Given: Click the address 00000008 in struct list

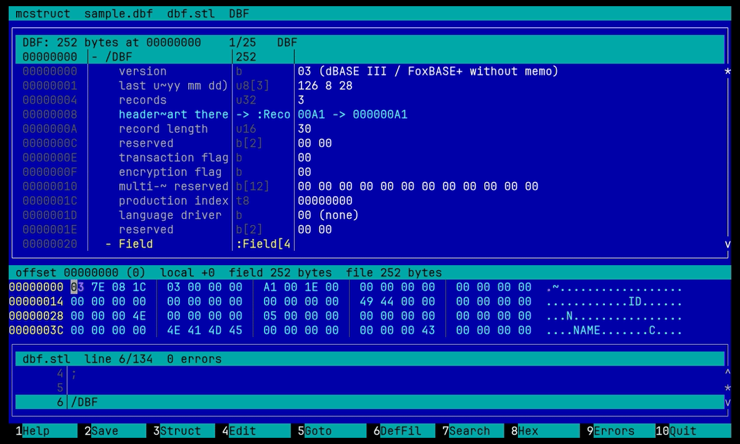Looking at the screenshot, I should click(x=50, y=114).
